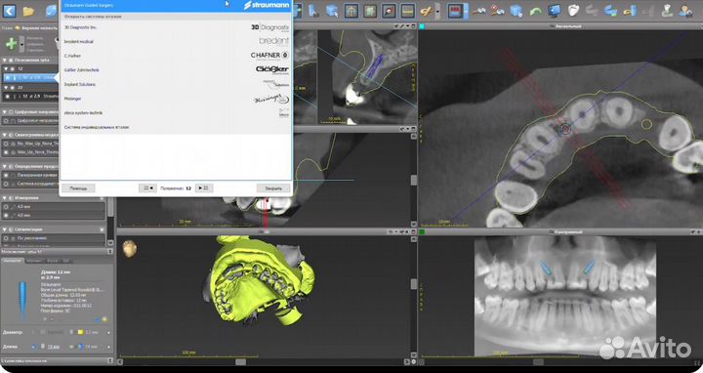Switch to second tab in implant properties panel
Screen dimensions: 703x373
click(x=34, y=261)
